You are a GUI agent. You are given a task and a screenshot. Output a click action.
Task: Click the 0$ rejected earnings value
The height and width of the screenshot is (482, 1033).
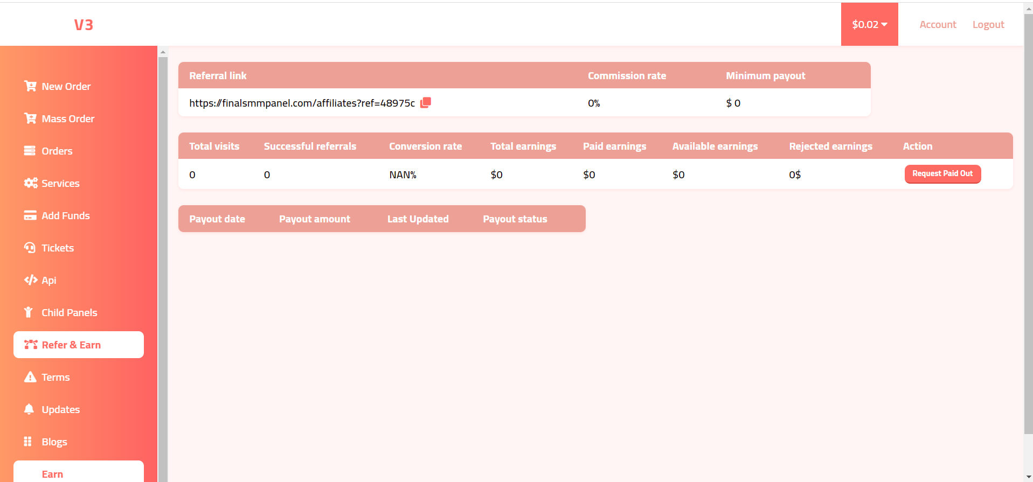pyautogui.click(x=795, y=175)
